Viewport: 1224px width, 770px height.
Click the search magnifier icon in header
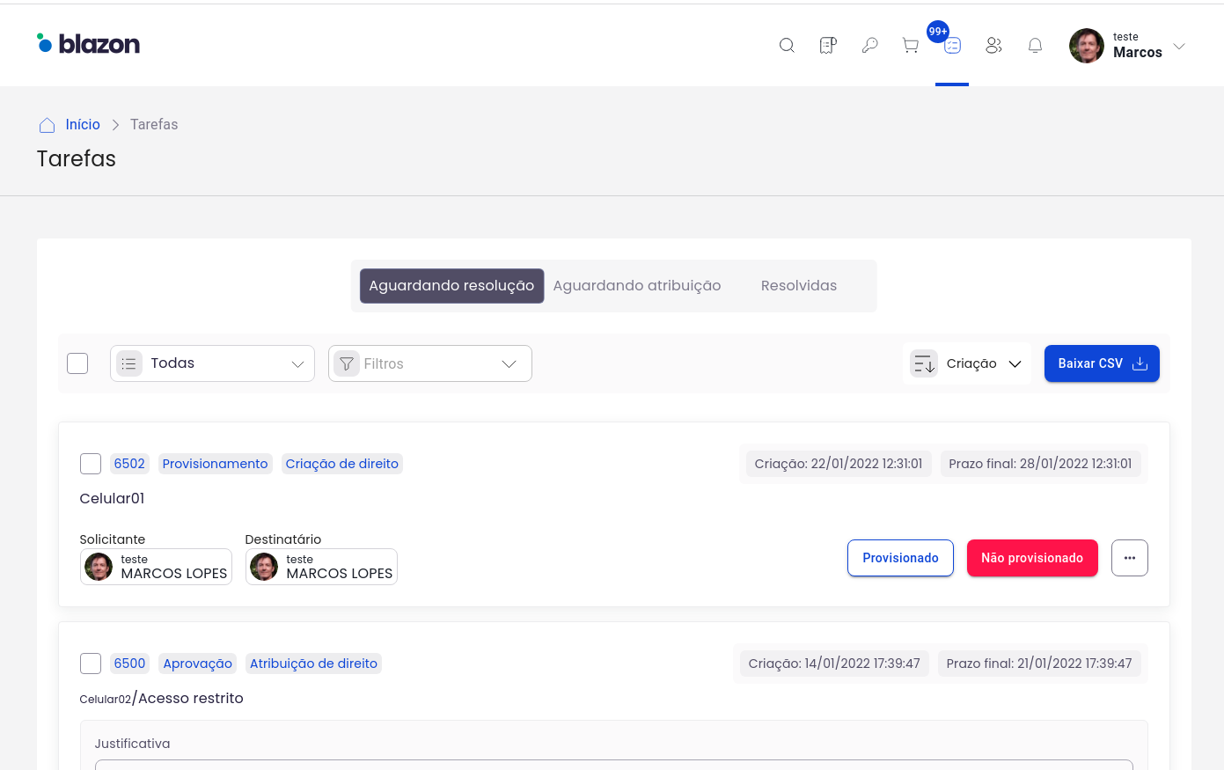pos(787,46)
